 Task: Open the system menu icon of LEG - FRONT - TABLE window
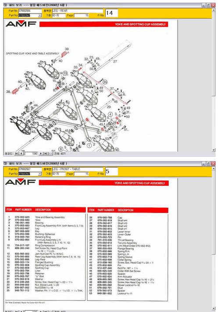(5, 163)
